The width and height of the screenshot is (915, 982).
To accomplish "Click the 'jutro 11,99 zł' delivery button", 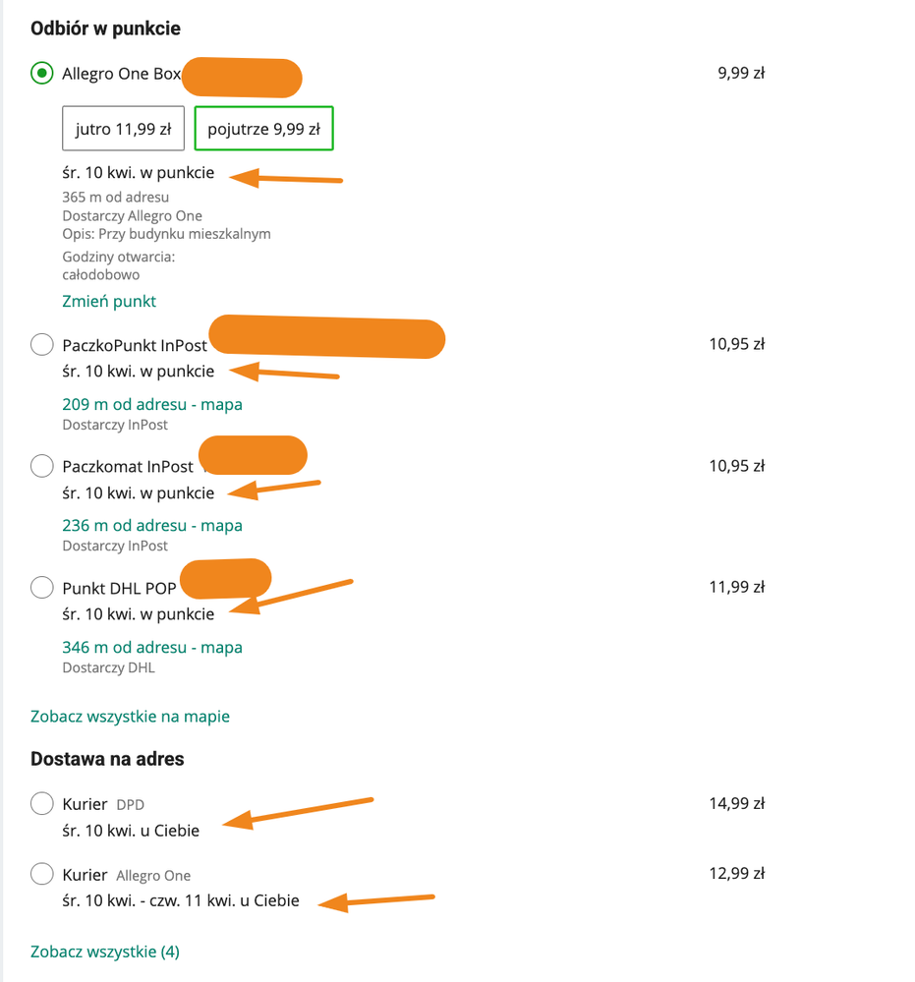I will pos(124,128).
